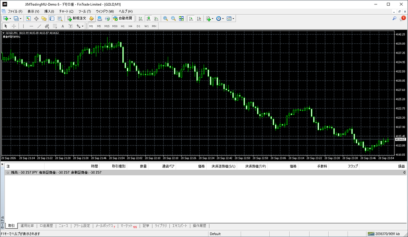This screenshot has width=408, height=237.
Task: Click the 新規注文 new order button
Action: click(x=76, y=18)
